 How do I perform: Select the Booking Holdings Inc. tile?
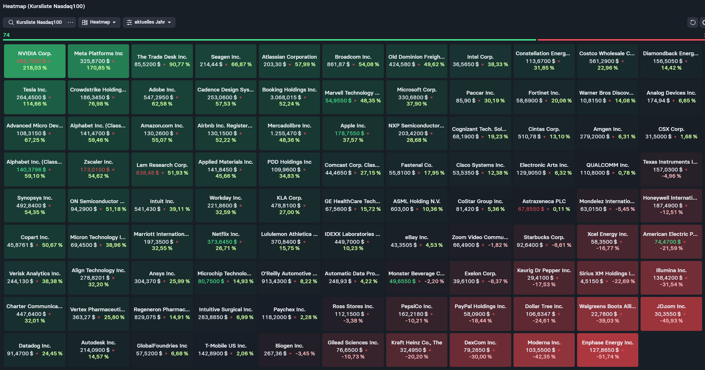point(289,97)
